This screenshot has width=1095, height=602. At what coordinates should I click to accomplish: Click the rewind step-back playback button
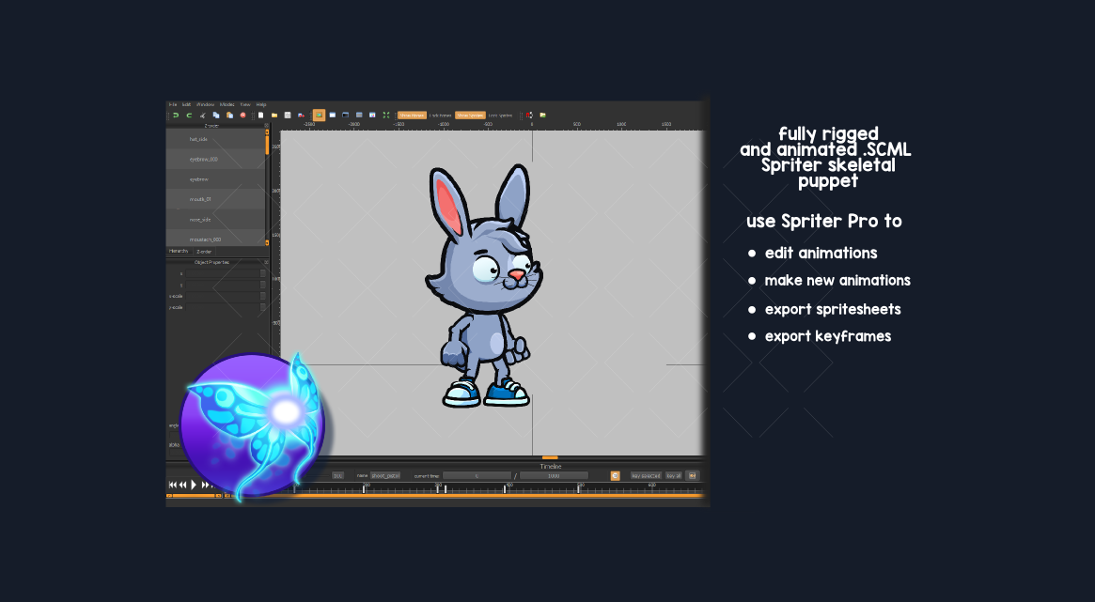(182, 485)
